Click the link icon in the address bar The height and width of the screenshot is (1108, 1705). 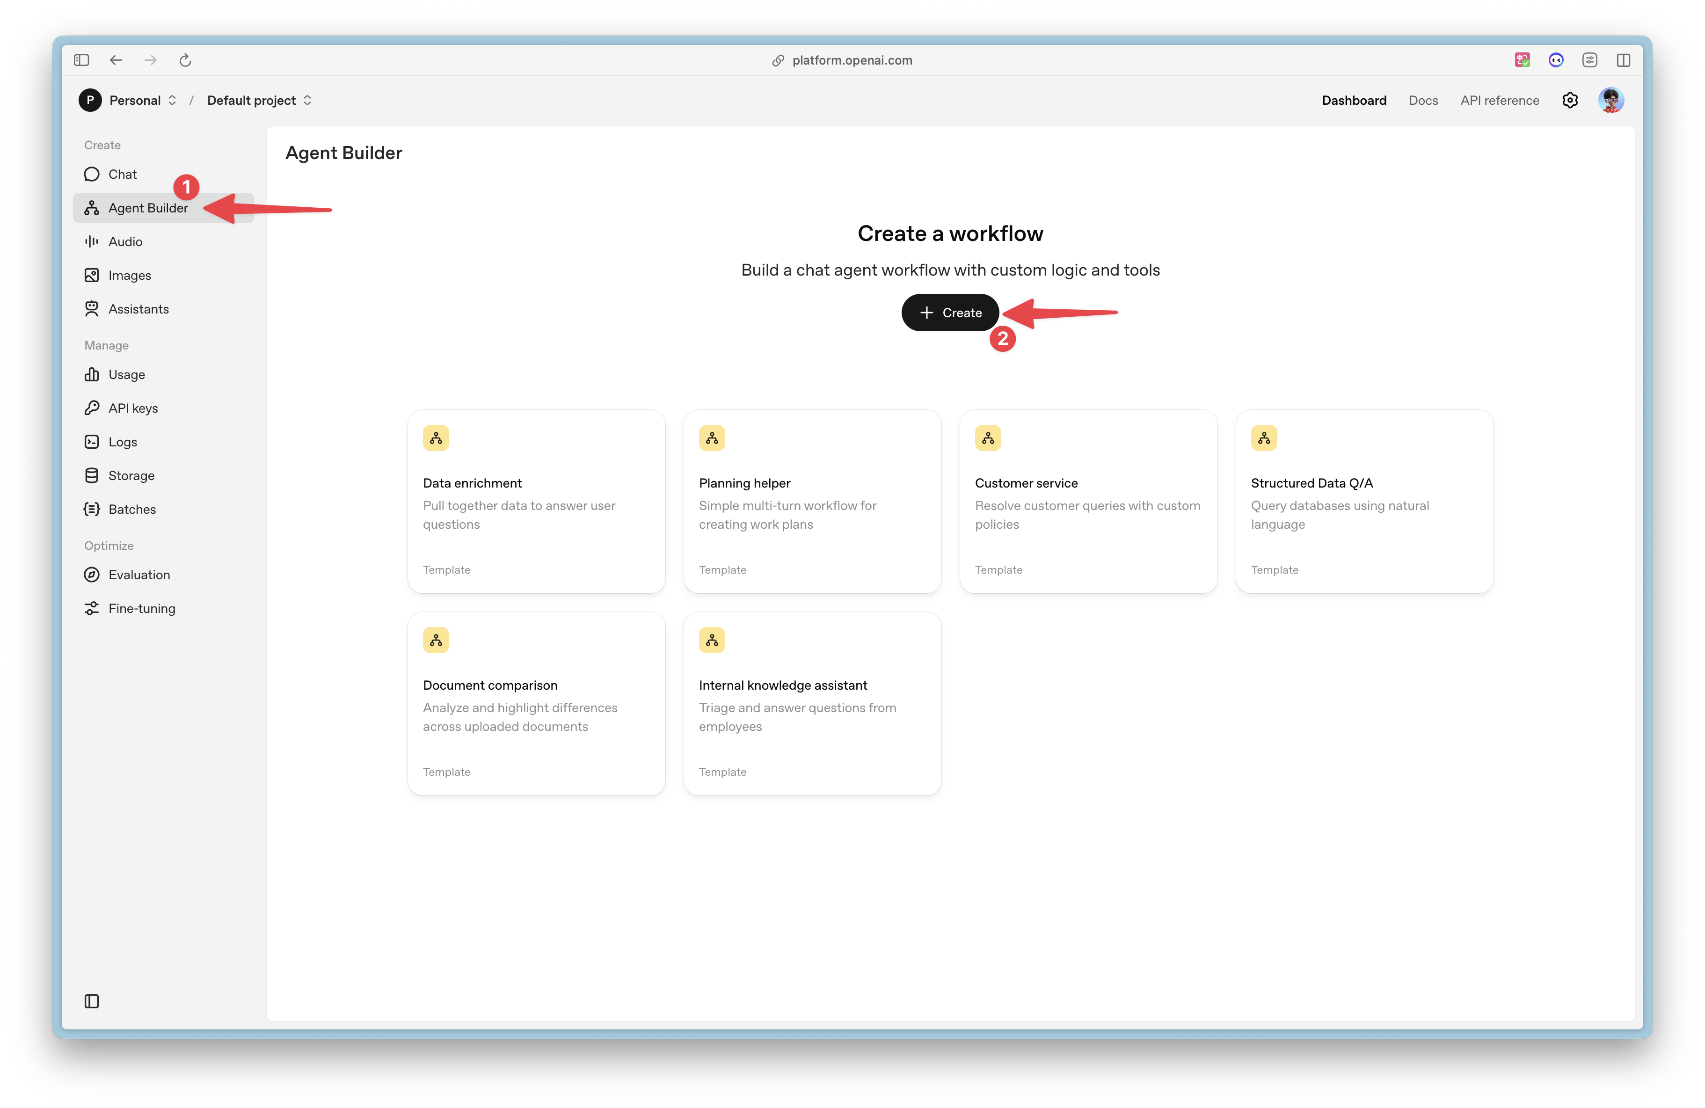click(x=778, y=60)
